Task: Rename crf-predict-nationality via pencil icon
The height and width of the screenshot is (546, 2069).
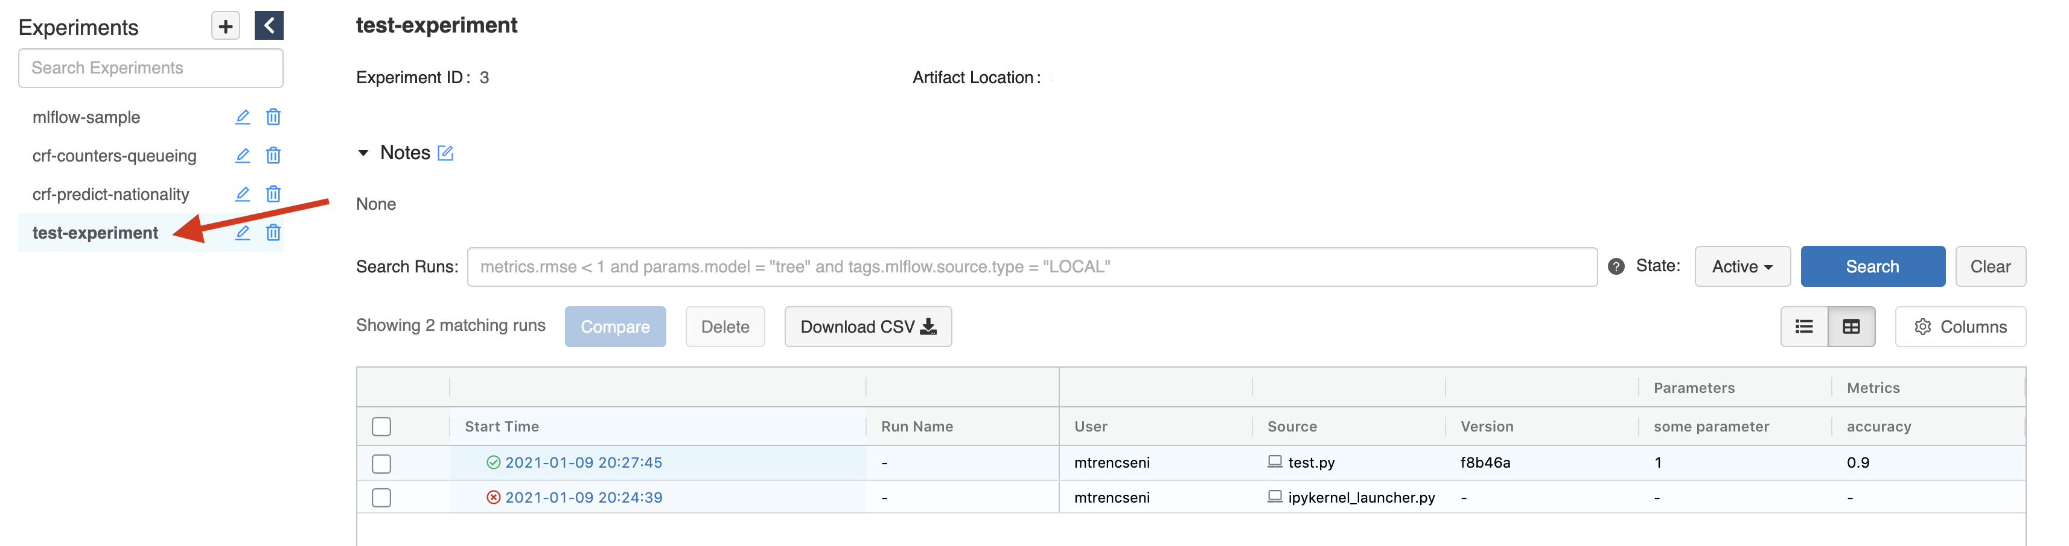Action: 243,194
